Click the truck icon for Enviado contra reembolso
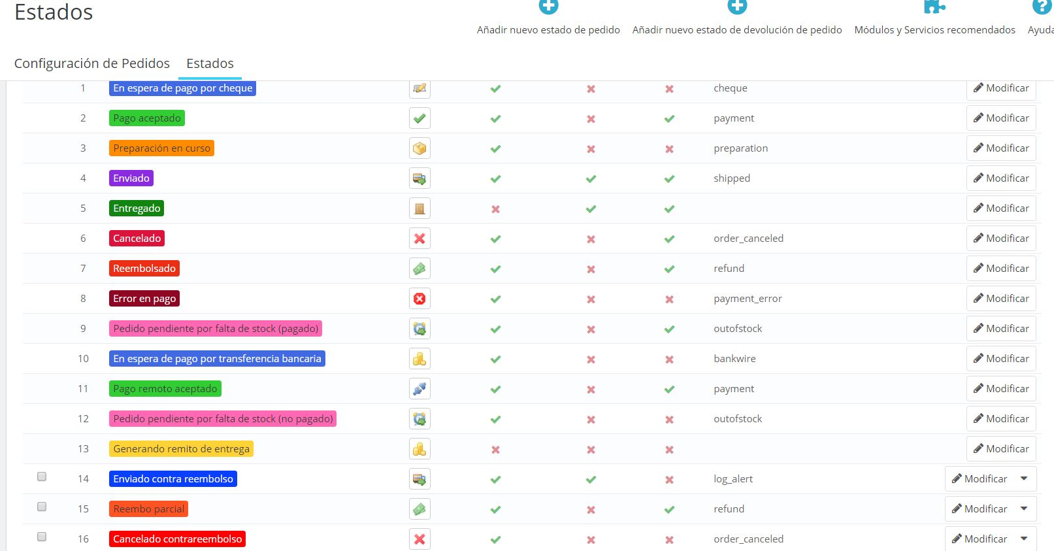Screen dimensions: 1054x551 click(420, 479)
